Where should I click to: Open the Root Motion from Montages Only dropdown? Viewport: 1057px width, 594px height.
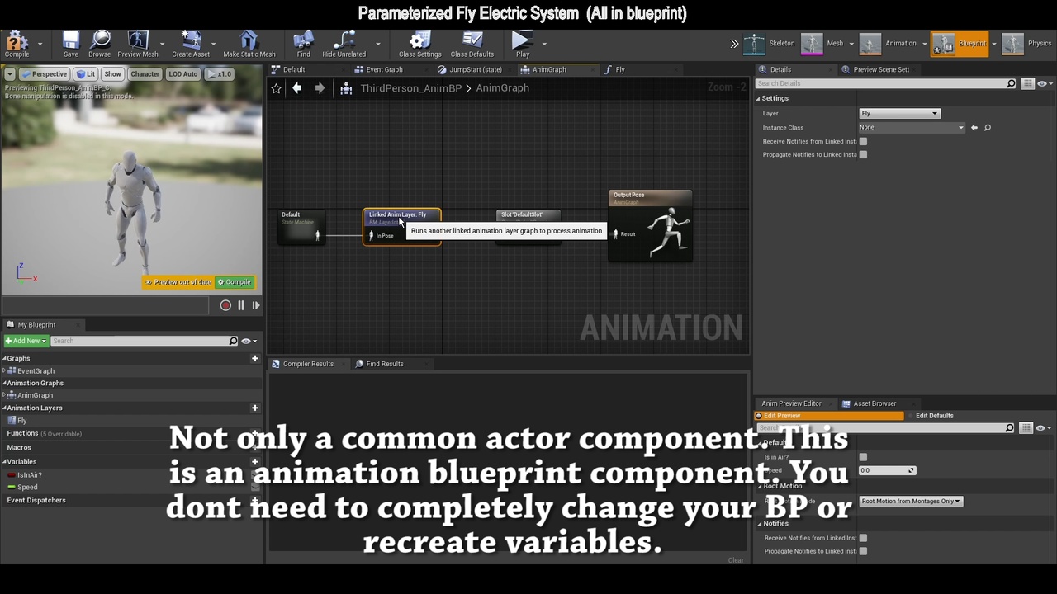point(911,501)
